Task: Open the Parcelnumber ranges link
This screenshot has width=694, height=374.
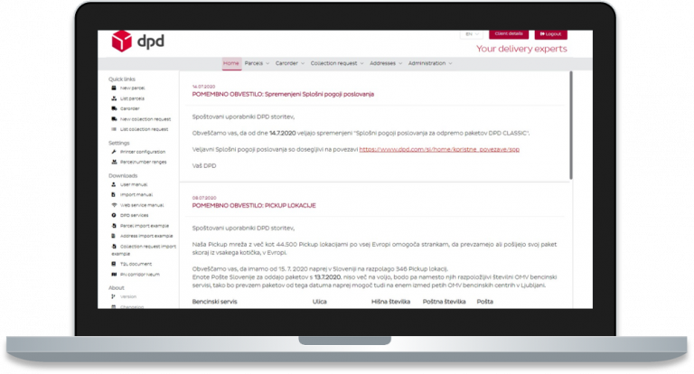Action: point(144,162)
